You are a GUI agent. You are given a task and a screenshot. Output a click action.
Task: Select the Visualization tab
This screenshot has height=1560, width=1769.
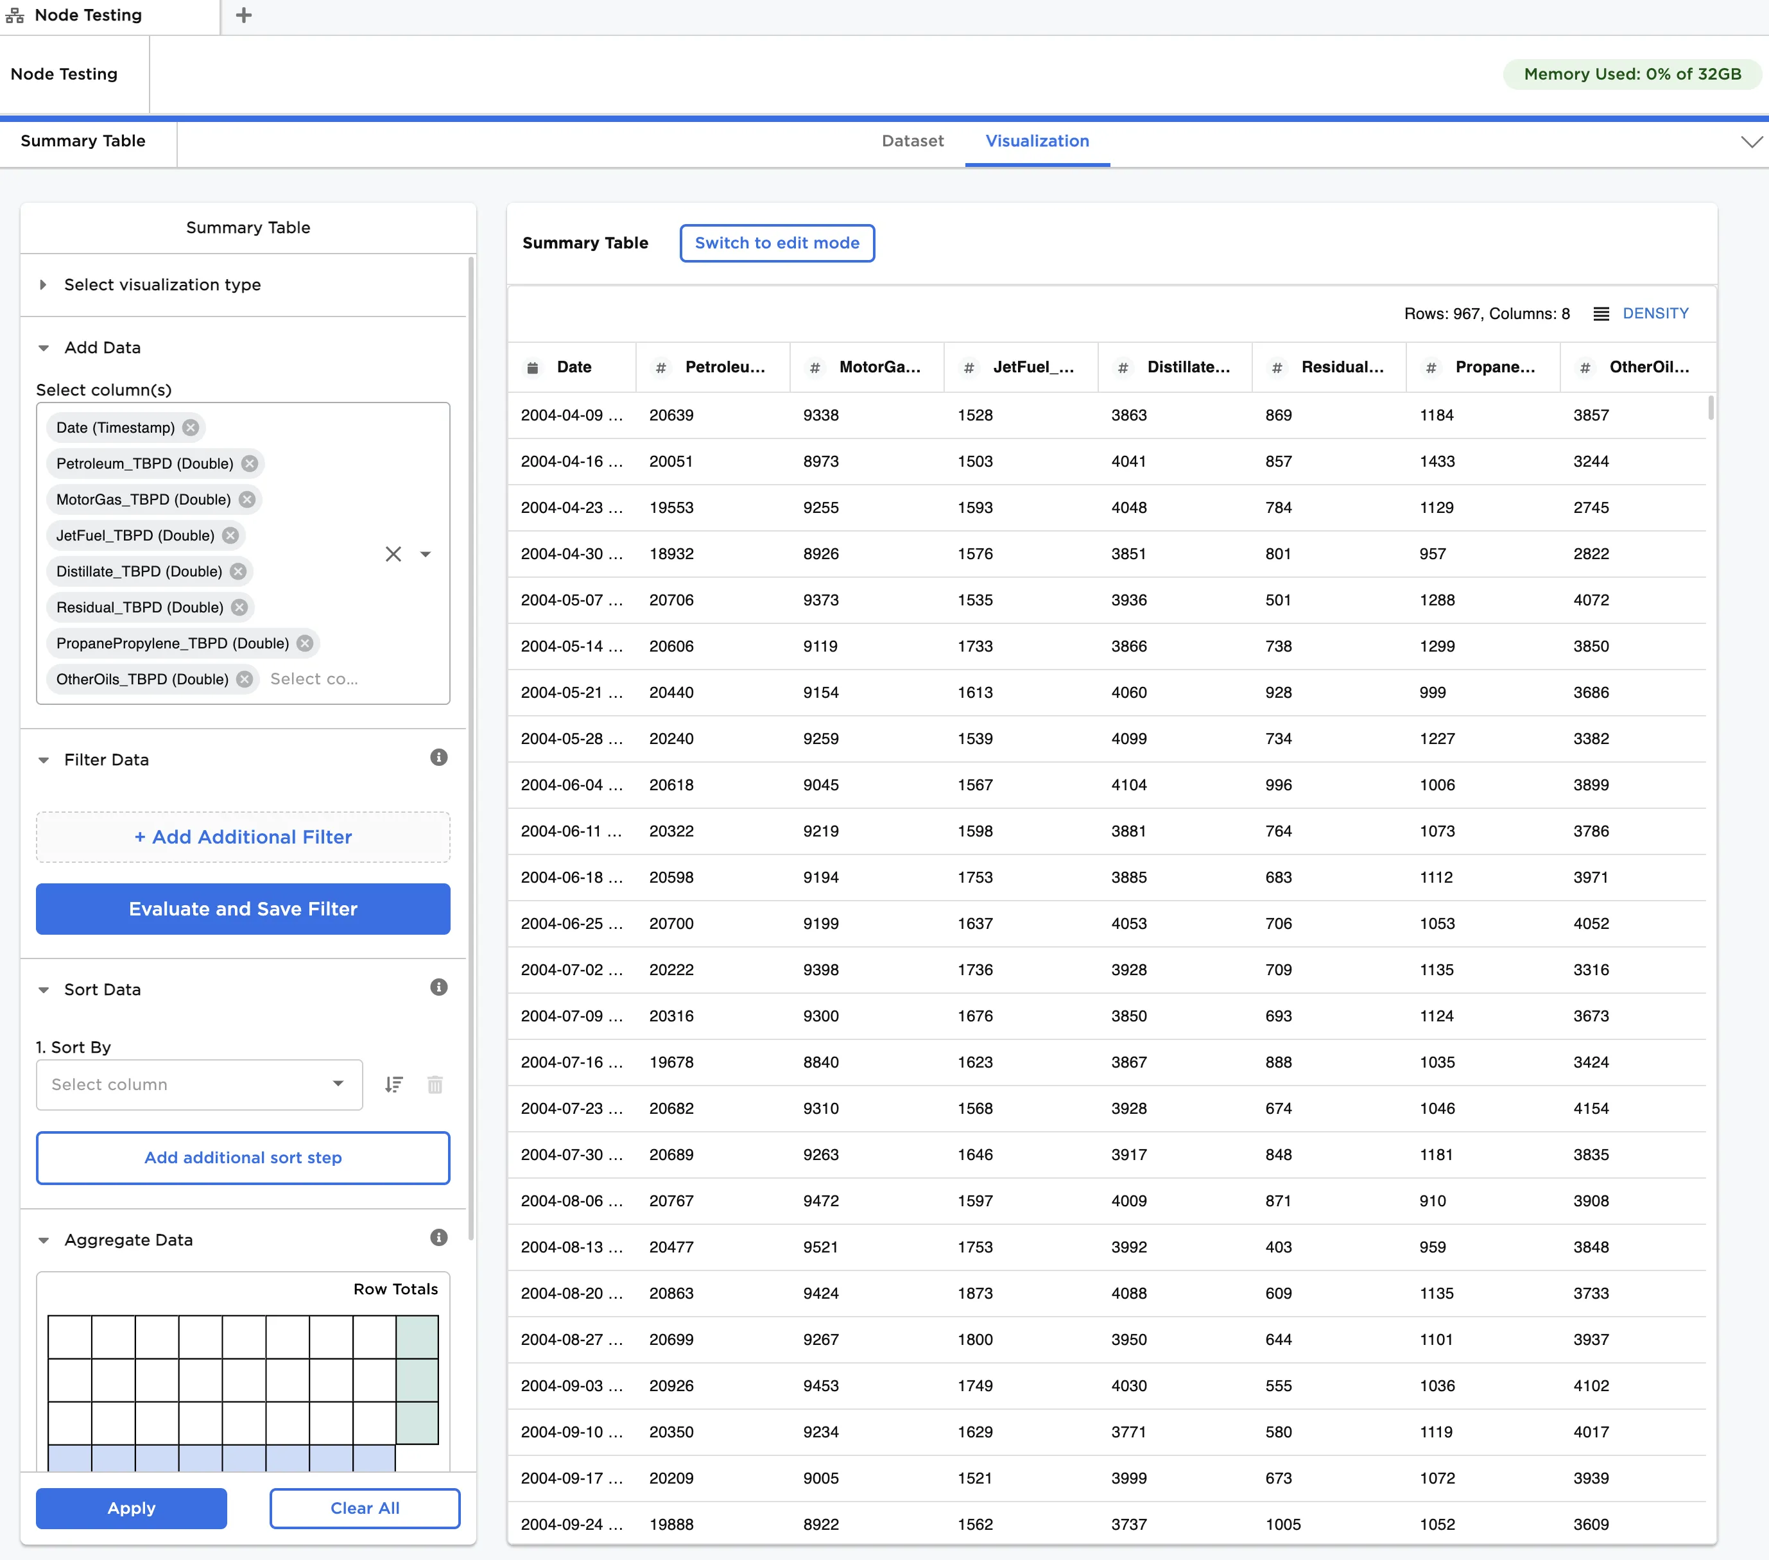(x=1037, y=141)
